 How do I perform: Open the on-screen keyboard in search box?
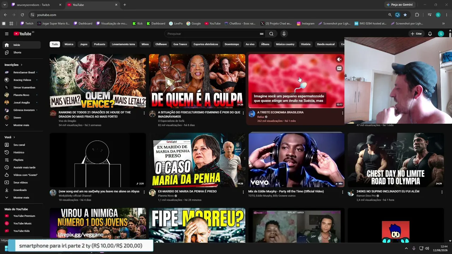point(262,34)
